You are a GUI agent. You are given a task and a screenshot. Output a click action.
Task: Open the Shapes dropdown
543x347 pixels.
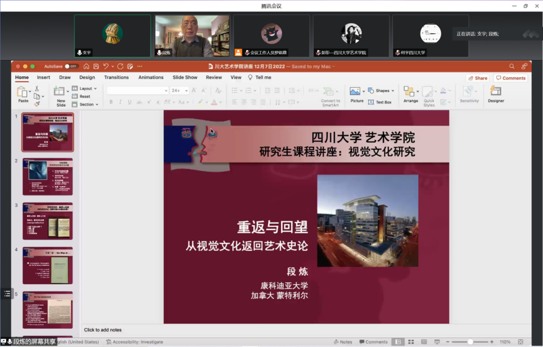(382, 91)
